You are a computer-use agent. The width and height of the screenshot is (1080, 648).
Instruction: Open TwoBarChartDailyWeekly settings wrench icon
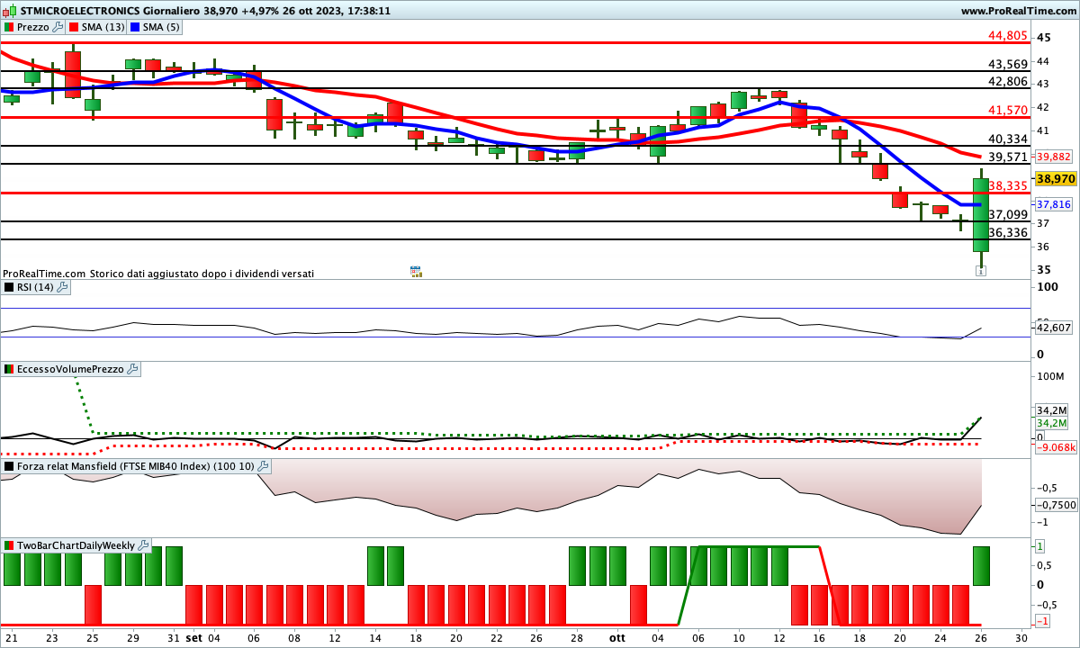(144, 545)
